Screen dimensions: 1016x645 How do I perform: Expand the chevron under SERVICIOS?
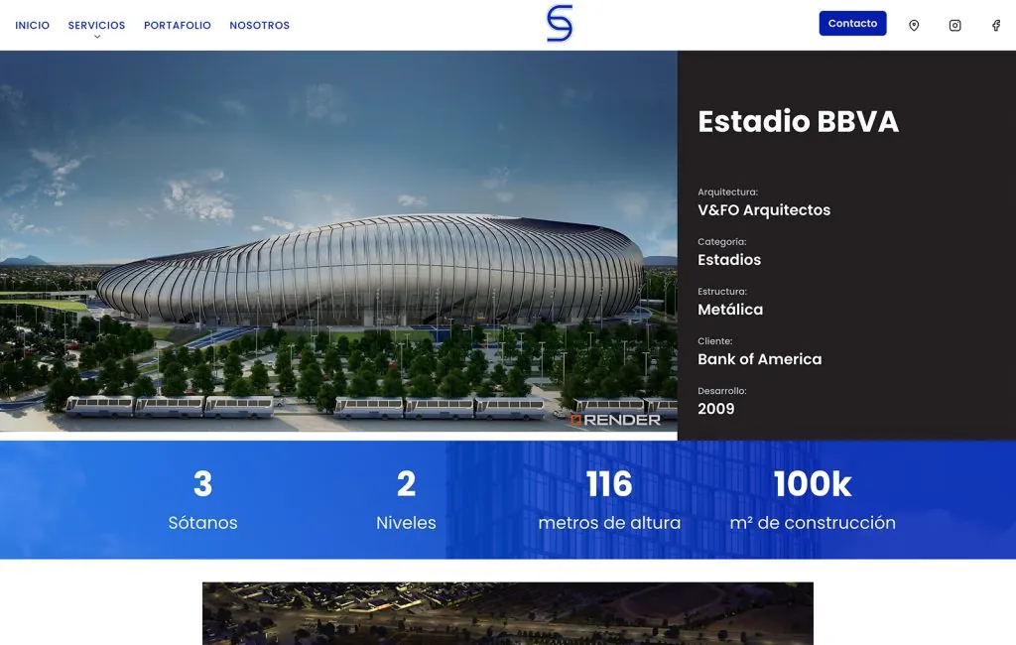tap(97, 37)
